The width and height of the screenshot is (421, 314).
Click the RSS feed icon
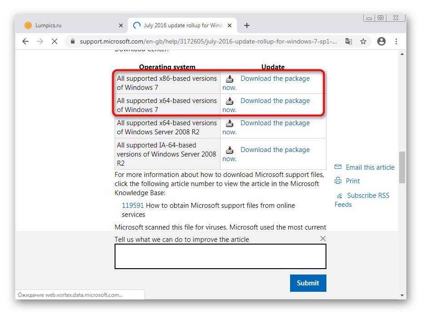point(340,196)
